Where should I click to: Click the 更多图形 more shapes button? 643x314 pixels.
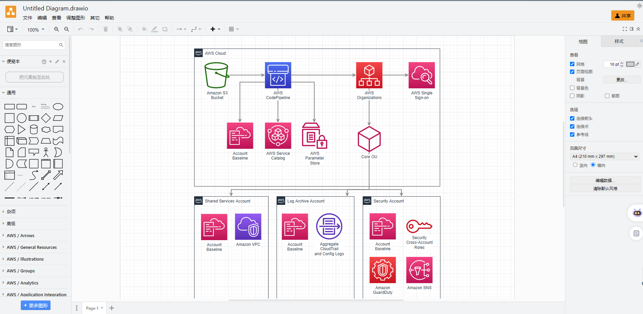pos(36,305)
